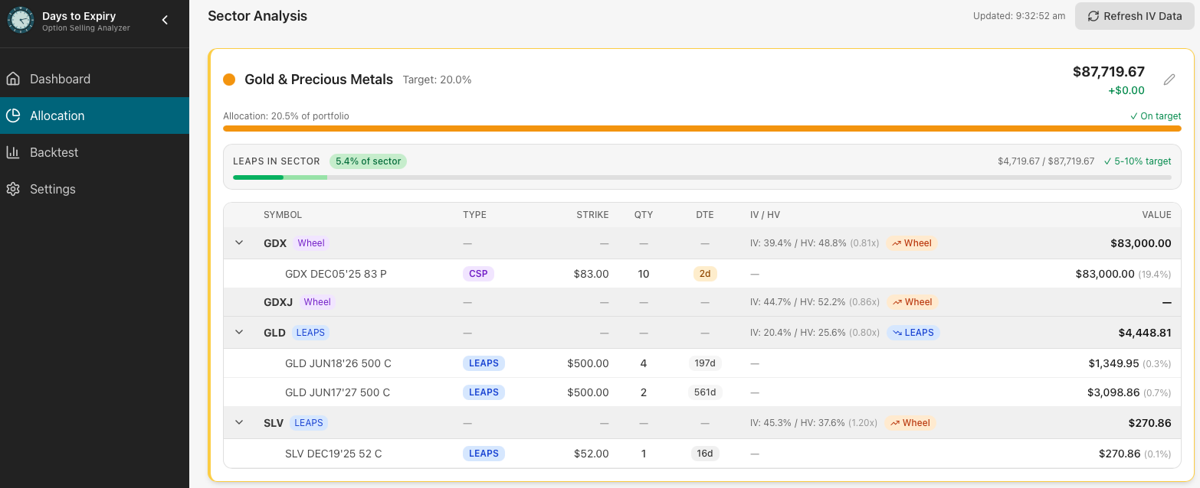This screenshot has height=488, width=1200.
Task: Open the Dashboard section from the sidebar
Action: (60, 79)
